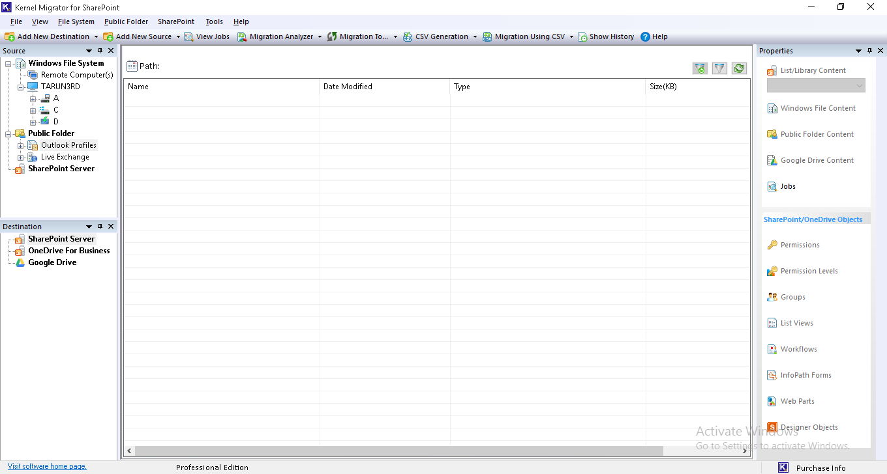Expand drive C in the source tree
Screen dimensions: 887x474
point(33,110)
